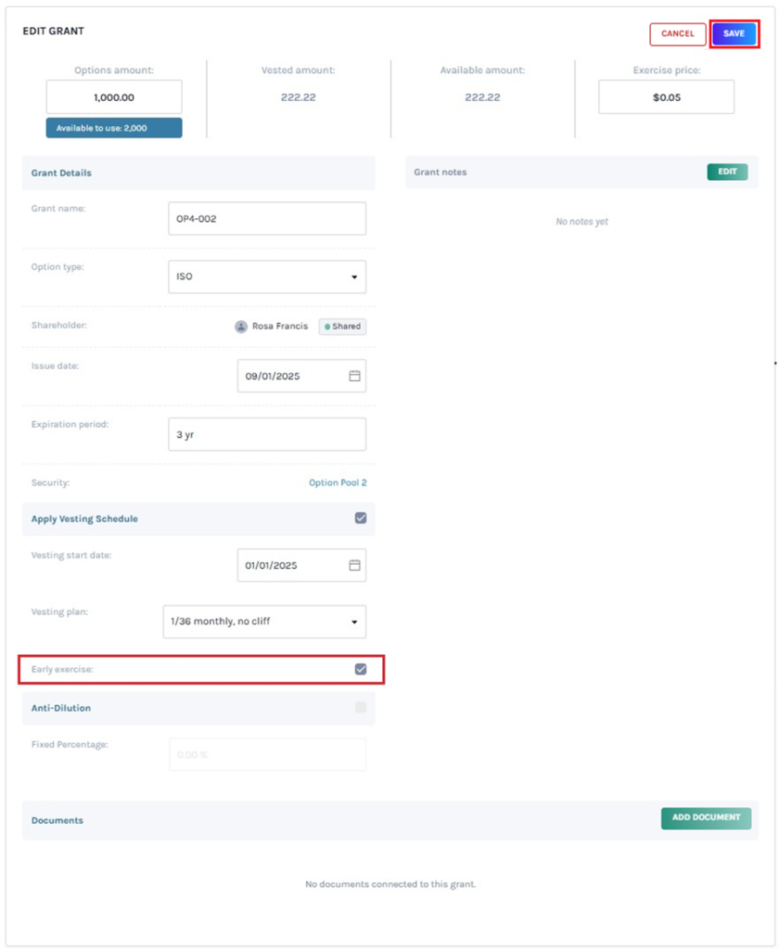This screenshot has height=950, width=779.
Task: Focus the Exercise price field
Action: (666, 96)
